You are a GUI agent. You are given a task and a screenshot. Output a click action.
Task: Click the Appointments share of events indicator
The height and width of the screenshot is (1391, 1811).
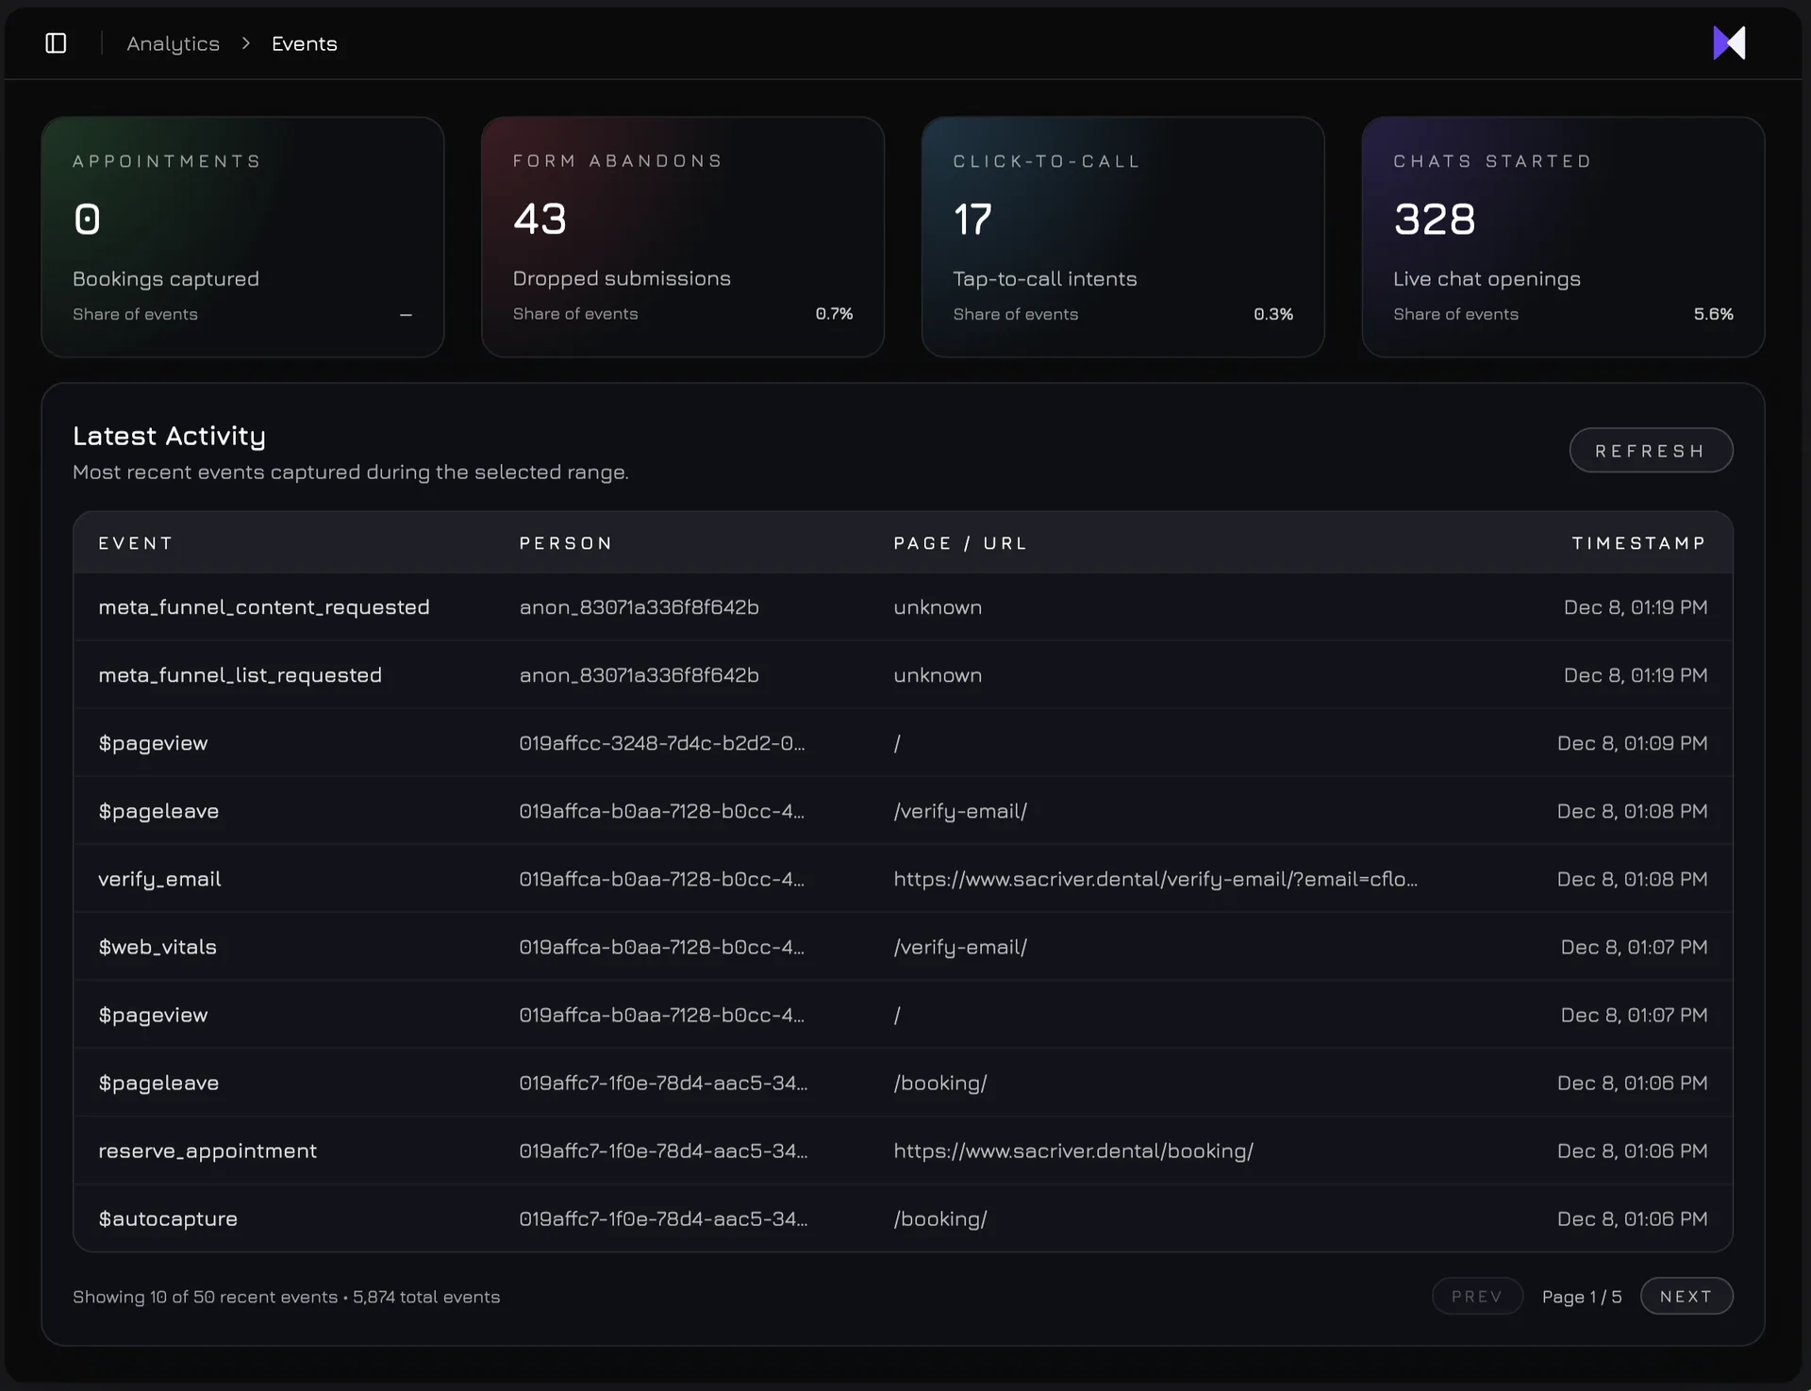pyautogui.click(x=406, y=313)
